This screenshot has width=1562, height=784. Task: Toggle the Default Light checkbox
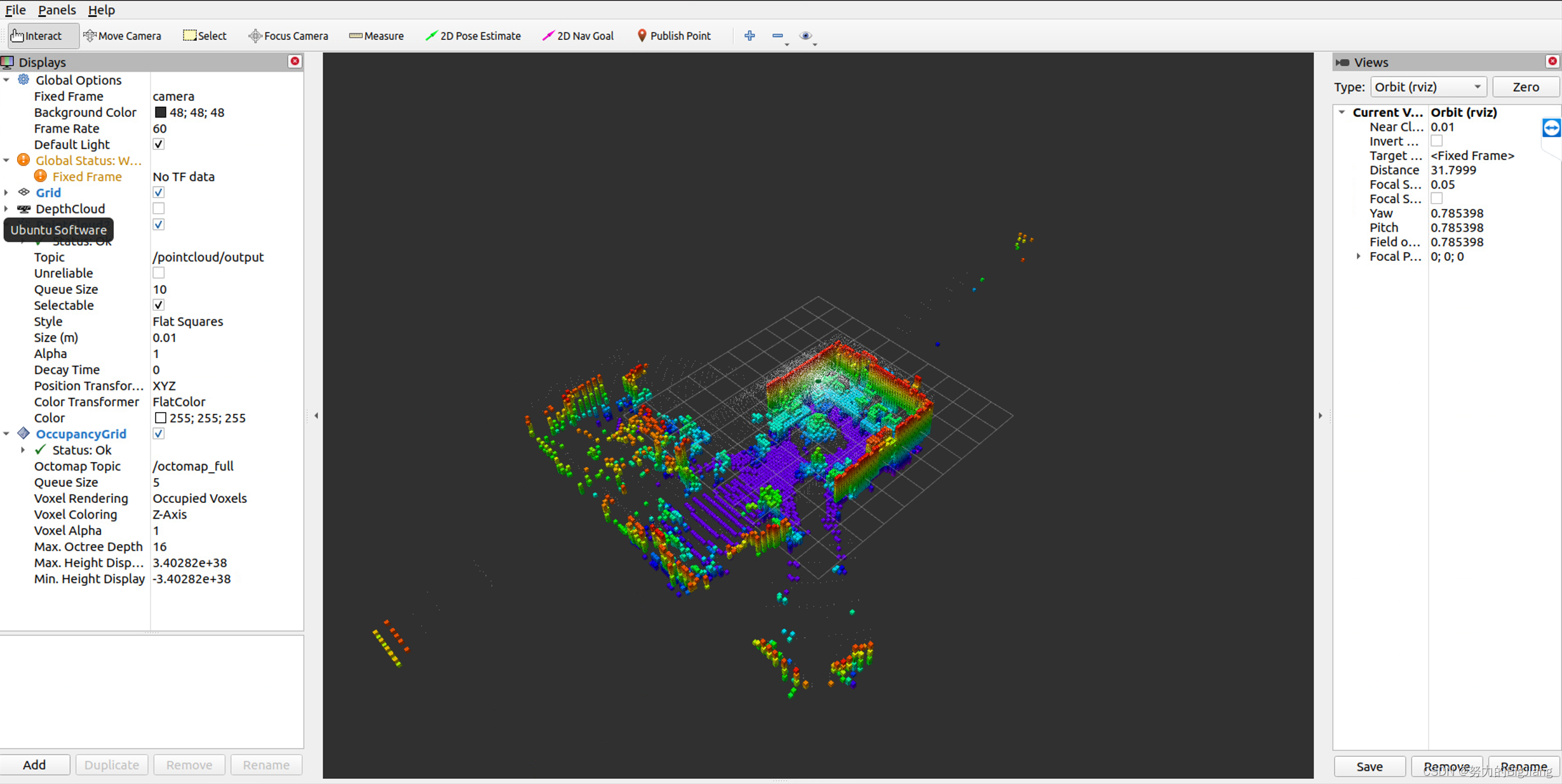coord(159,144)
